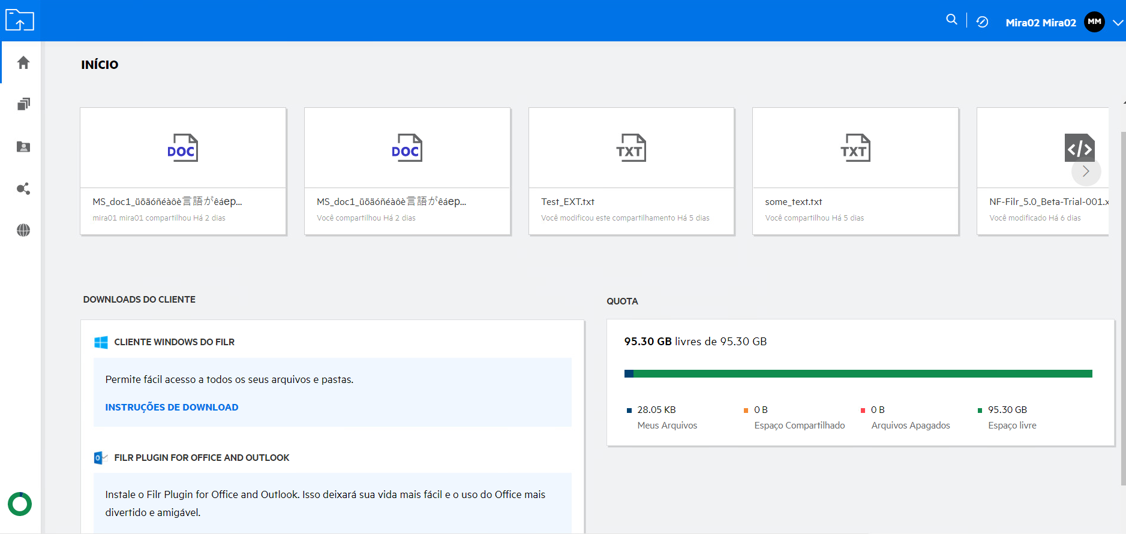Open the Public globe icon in sidebar

23,230
